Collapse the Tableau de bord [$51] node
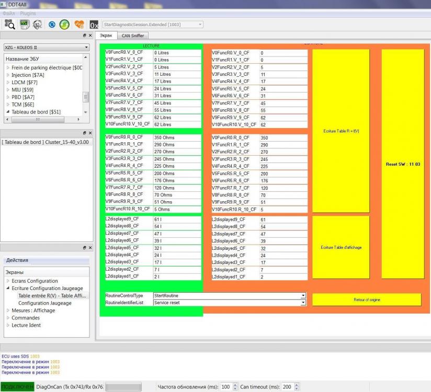Screen dimensions: 431x392 point(8,111)
